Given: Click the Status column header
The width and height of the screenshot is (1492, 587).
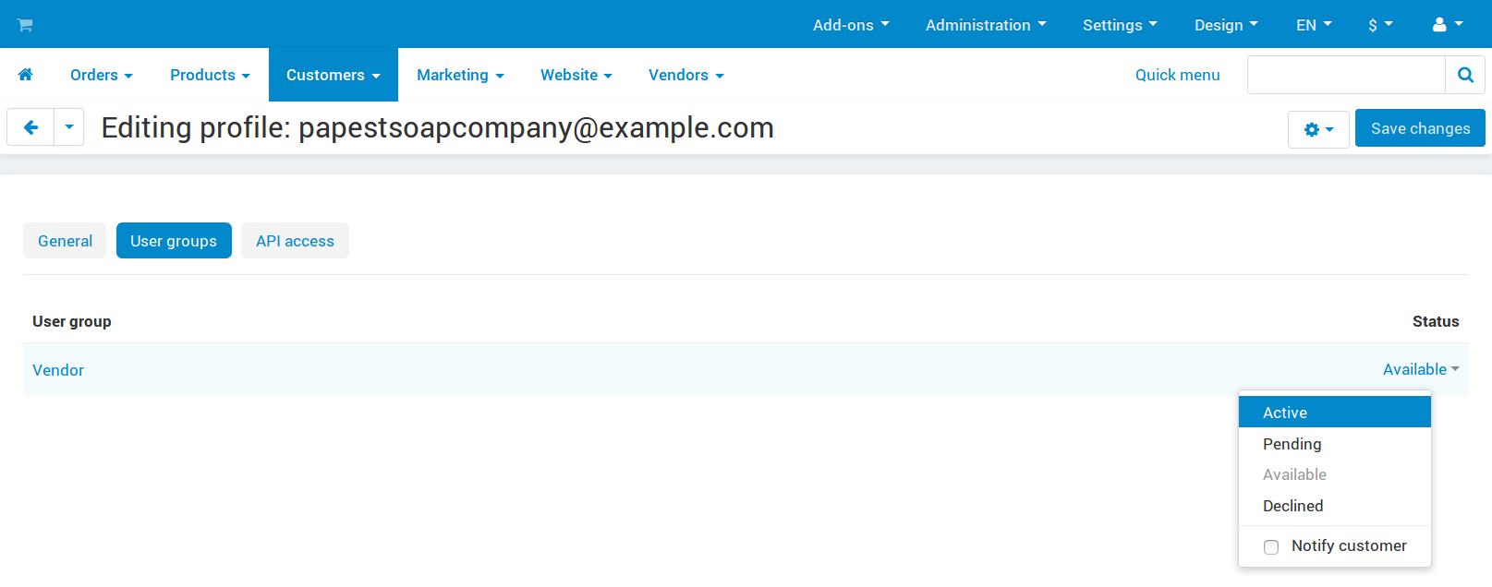Looking at the screenshot, I should (x=1436, y=321).
